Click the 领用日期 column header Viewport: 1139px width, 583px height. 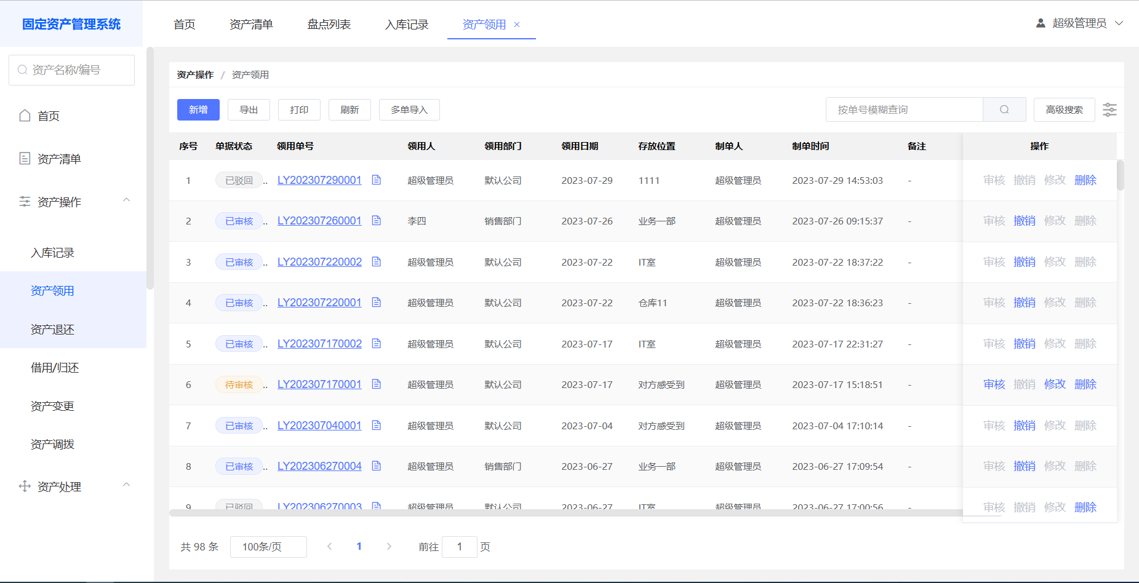tap(580, 146)
